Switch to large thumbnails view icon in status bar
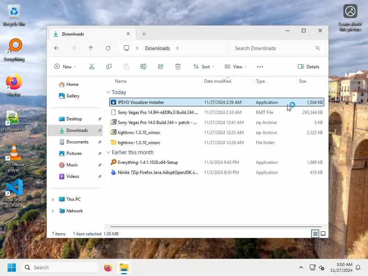Viewport: 368px width, 276px height. click(323, 234)
